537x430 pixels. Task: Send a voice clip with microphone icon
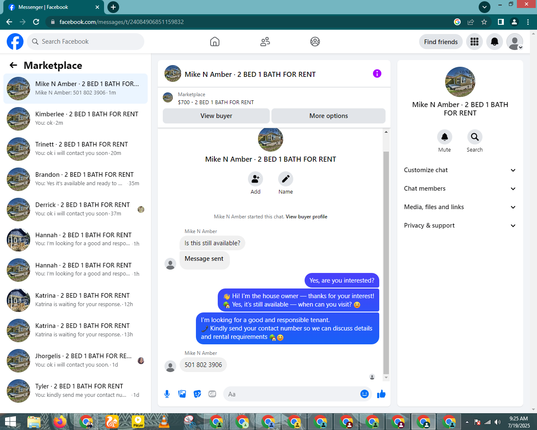click(167, 394)
